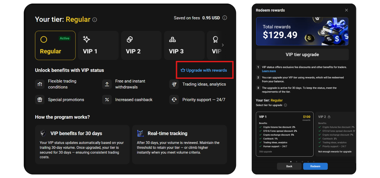Screen dimensions: 380x178
Task: Click right chevron to show more tiers
Action: pyautogui.click(x=223, y=45)
